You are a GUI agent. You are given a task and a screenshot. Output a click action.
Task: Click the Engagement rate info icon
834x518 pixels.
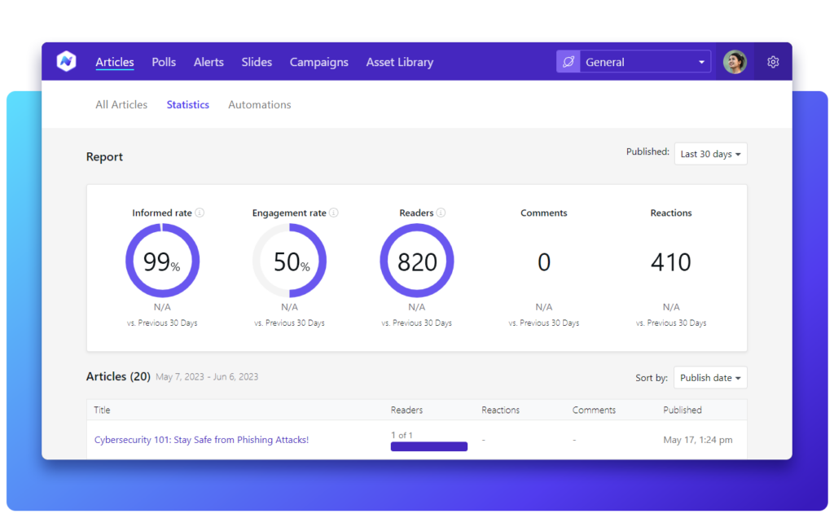(x=333, y=213)
